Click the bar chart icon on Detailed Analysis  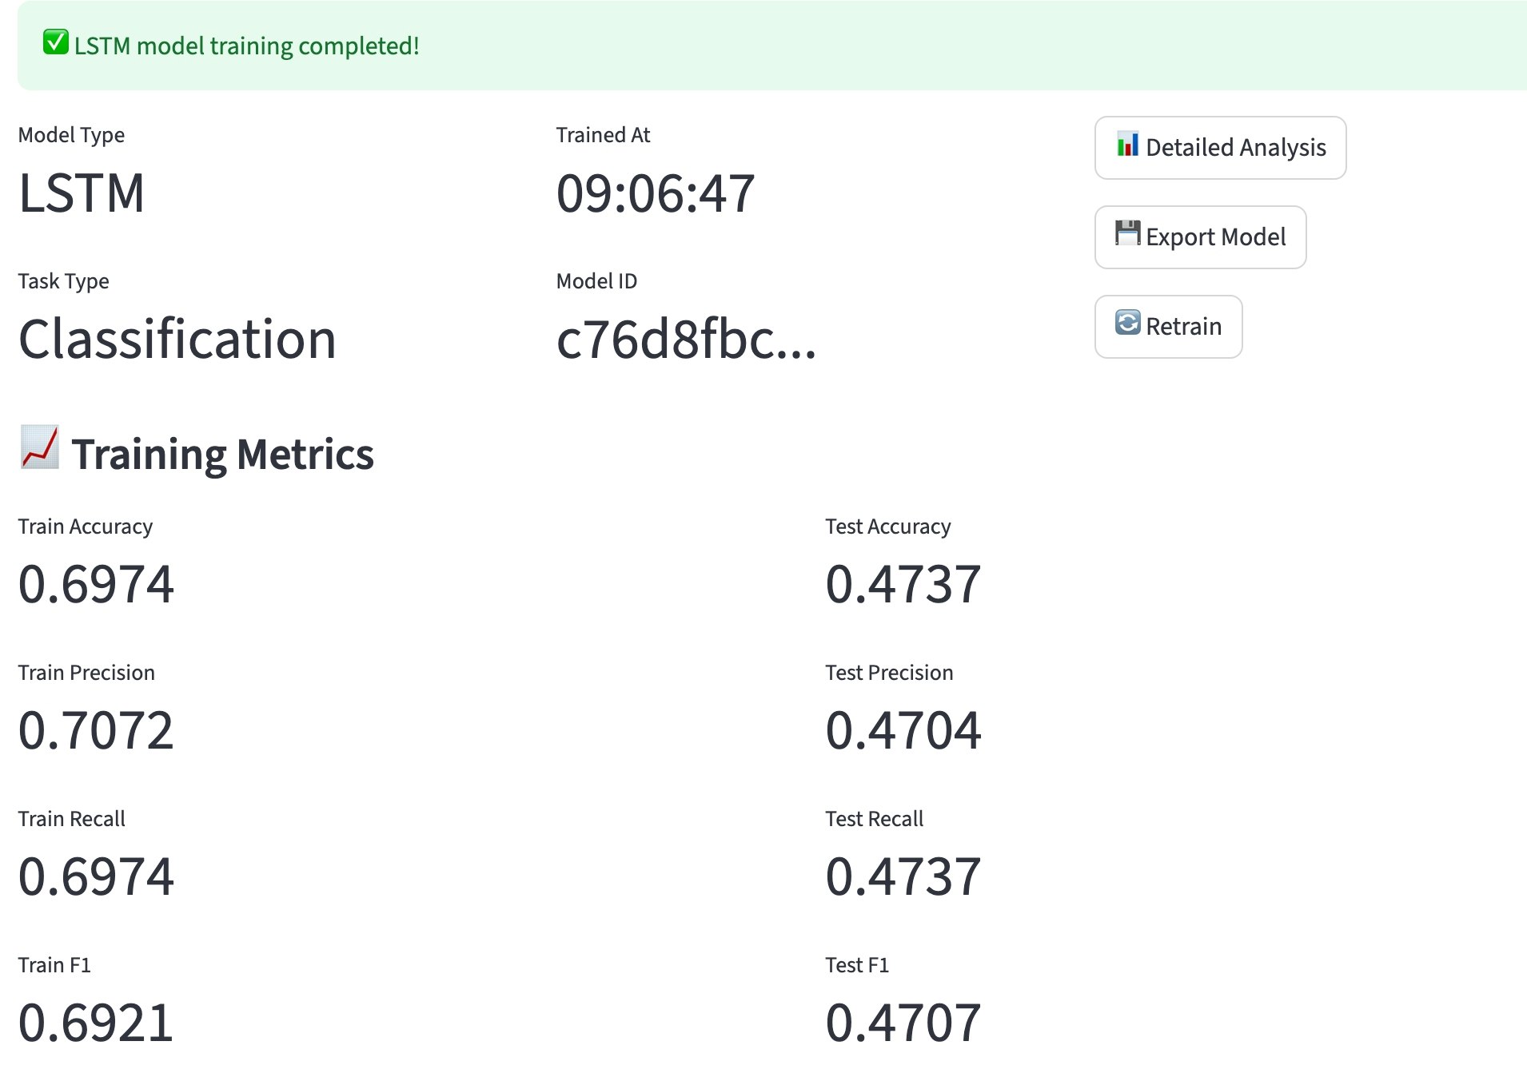(x=1128, y=146)
